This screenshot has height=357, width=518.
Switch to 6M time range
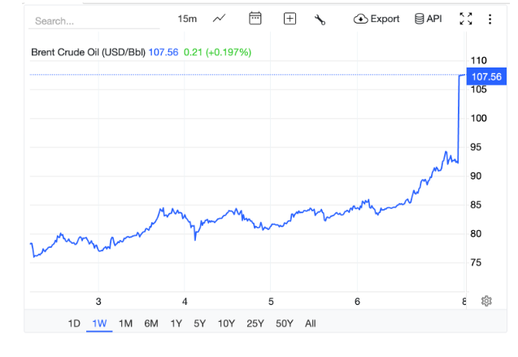pyautogui.click(x=151, y=324)
